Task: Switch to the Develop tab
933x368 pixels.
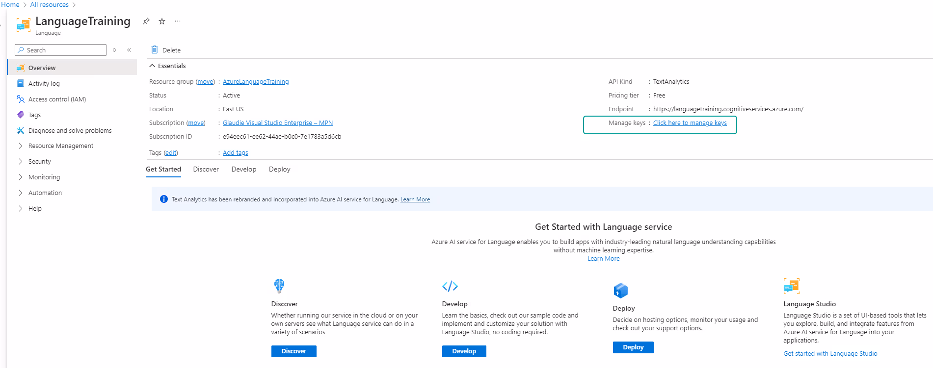Action: click(244, 169)
